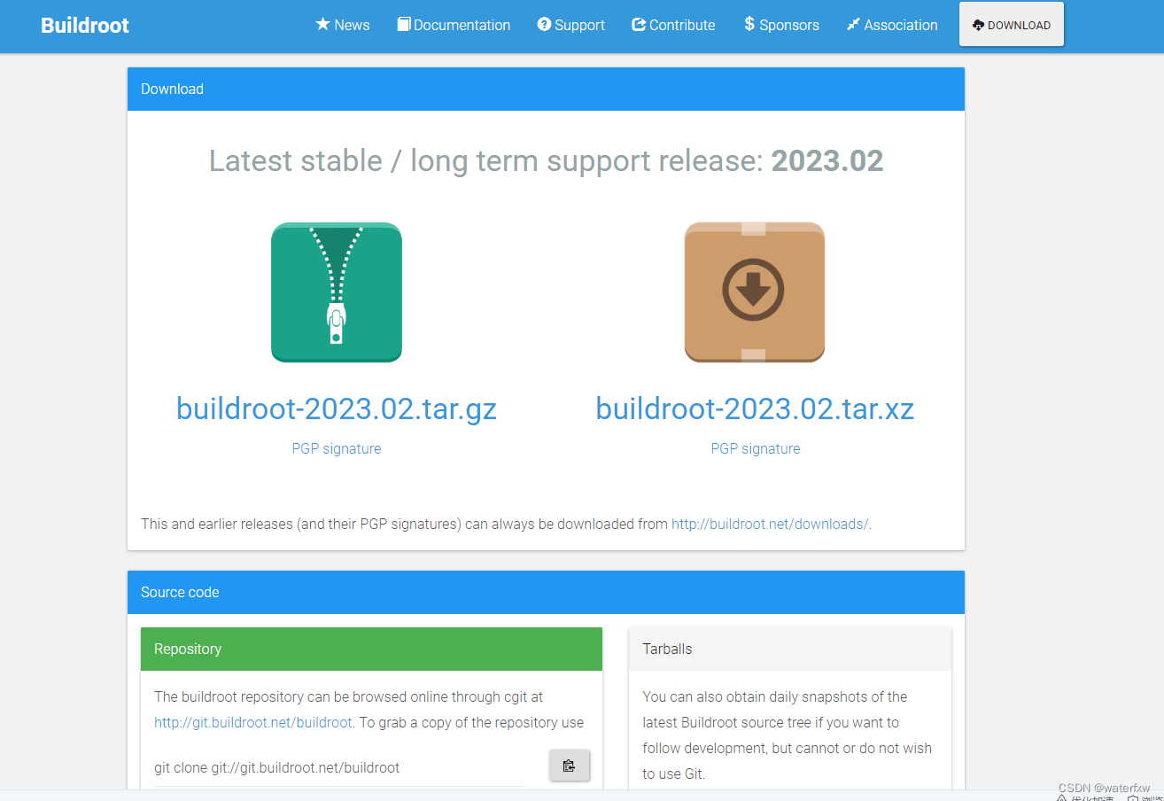Open PGP signature for the tar.xz
The image size is (1164, 801).
pyautogui.click(x=756, y=448)
